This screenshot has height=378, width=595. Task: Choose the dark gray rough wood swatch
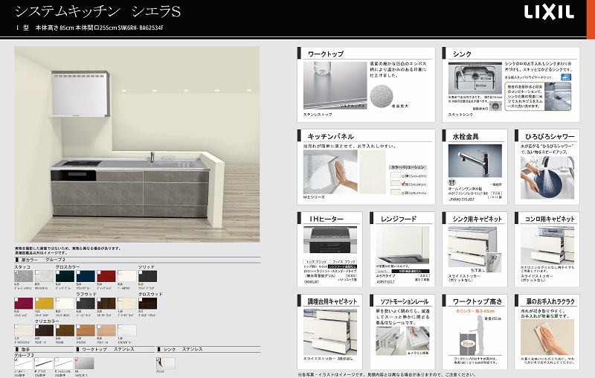(86, 304)
